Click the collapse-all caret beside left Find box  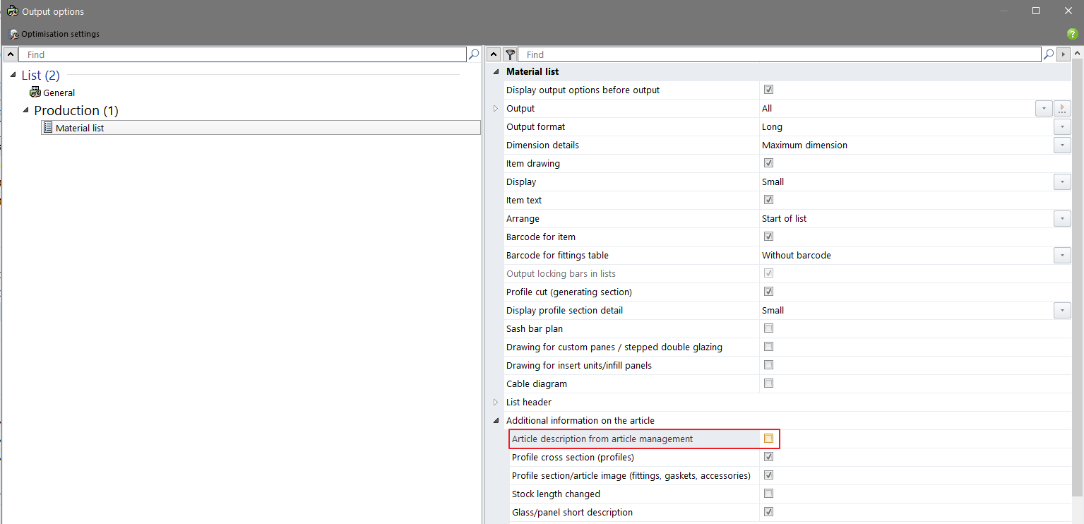coord(10,54)
